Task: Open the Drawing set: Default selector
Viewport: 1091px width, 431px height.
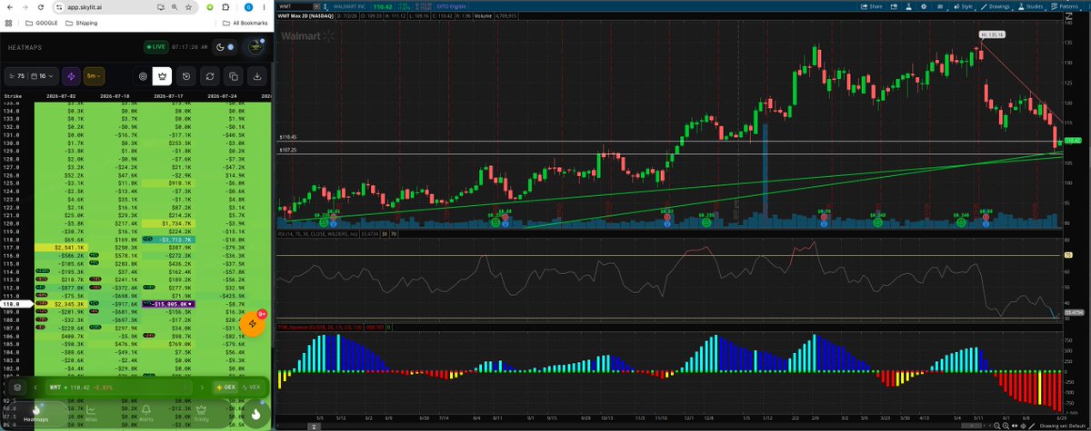Action: click(1064, 426)
